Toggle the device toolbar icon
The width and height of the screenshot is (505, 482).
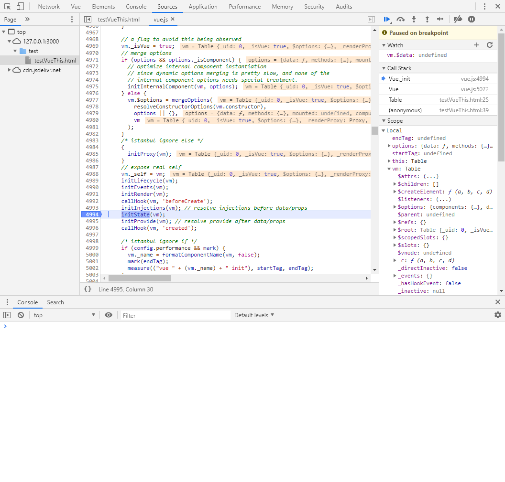(x=20, y=6)
